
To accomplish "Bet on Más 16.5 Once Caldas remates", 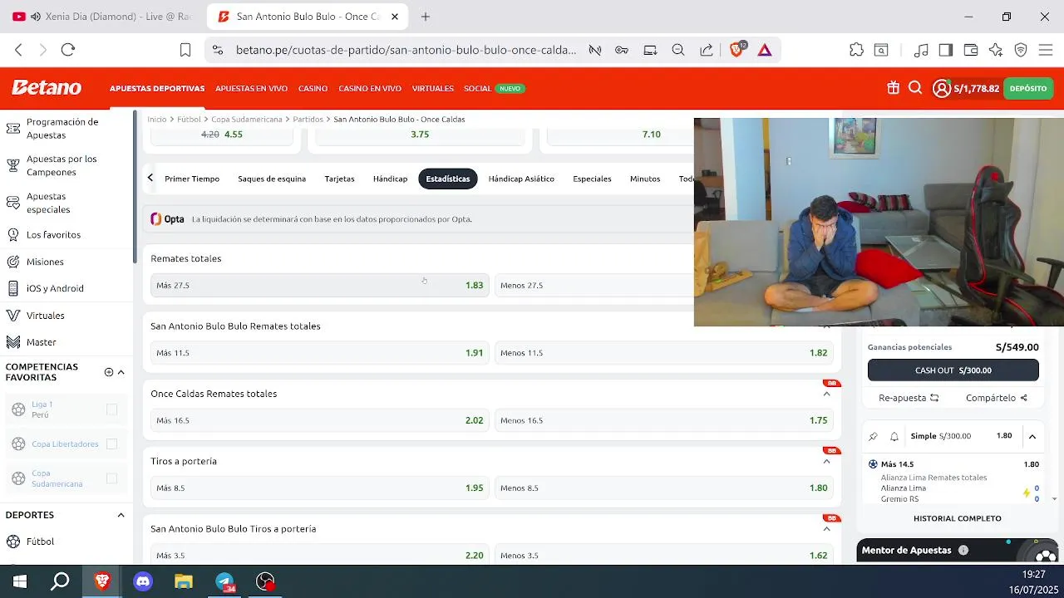I will click(x=319, y=420).
